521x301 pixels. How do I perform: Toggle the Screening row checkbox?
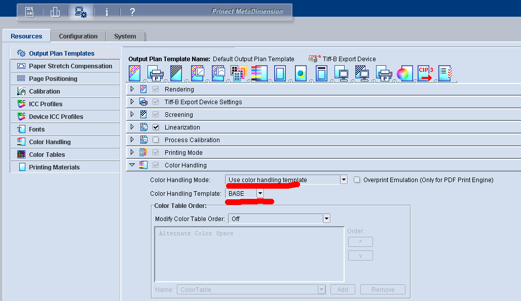(156, 114)
